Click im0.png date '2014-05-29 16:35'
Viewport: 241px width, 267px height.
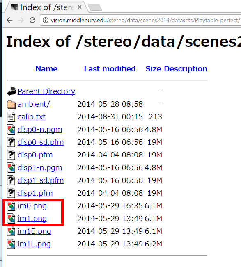coord(110,206)
